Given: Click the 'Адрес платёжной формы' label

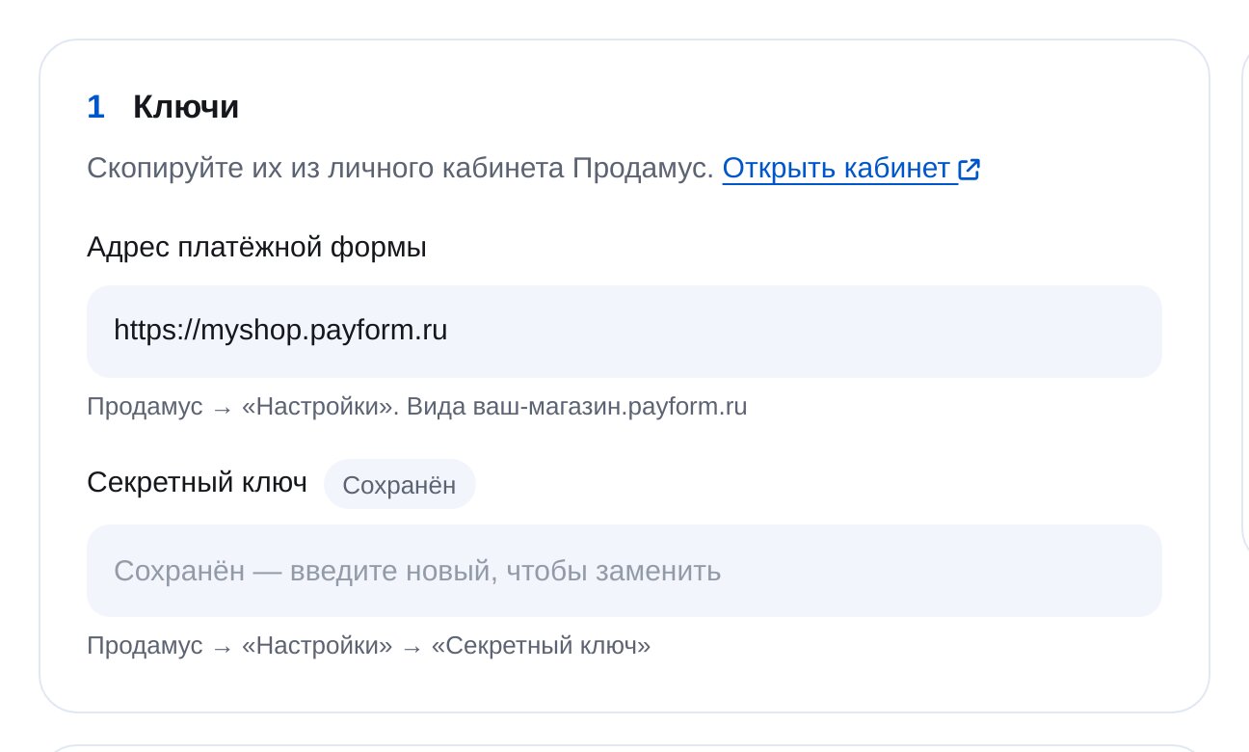Looking at the screenshot, I should point(256,248).
